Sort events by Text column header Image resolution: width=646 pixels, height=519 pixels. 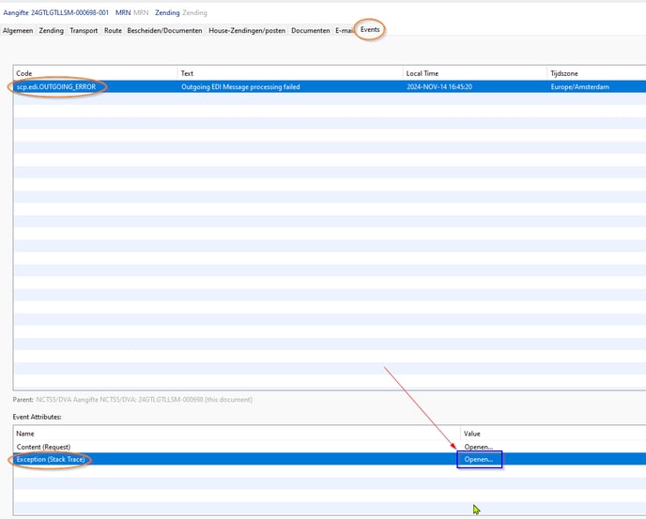[290, 73]
